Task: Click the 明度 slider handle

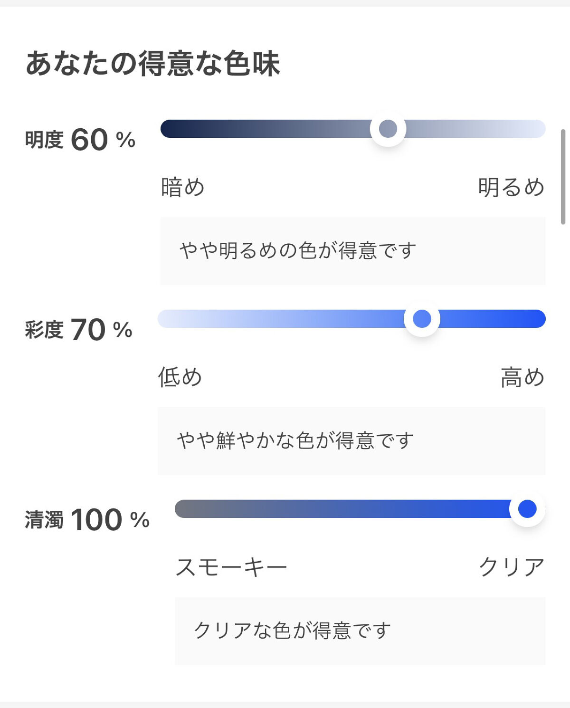Action: tap(388, 129)
